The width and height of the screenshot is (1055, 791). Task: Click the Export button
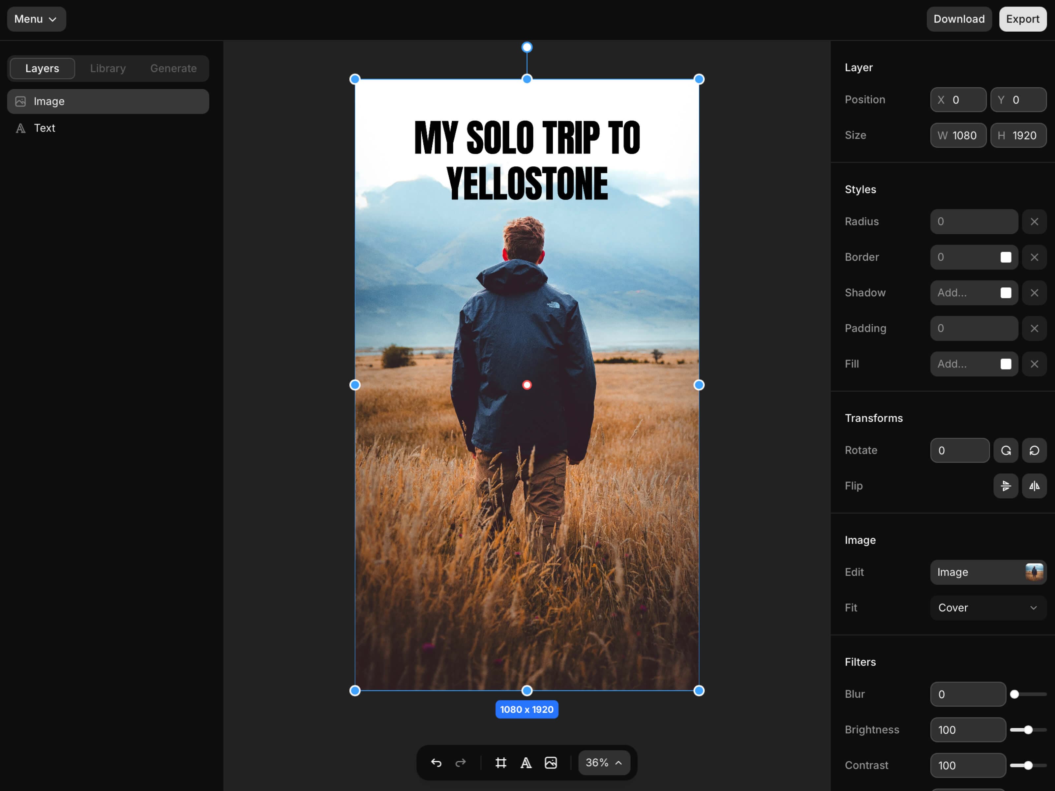pos(1022,19)
